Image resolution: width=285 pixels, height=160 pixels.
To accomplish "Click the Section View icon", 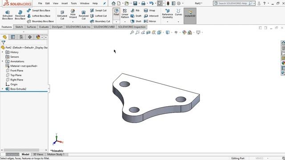I will pyautogui.click(x=148, y=32).
